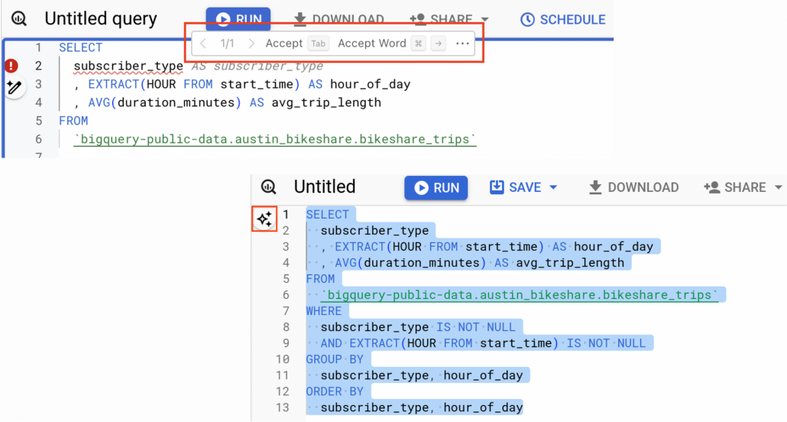The width and height of the screenshot is (787, 422).
Task: Click DOWNLOAD in the upper editor toolbar
Action: 338,20
